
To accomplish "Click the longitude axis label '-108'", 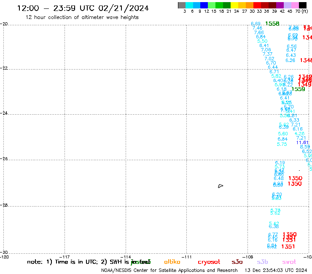I will [x=248, y=257].
